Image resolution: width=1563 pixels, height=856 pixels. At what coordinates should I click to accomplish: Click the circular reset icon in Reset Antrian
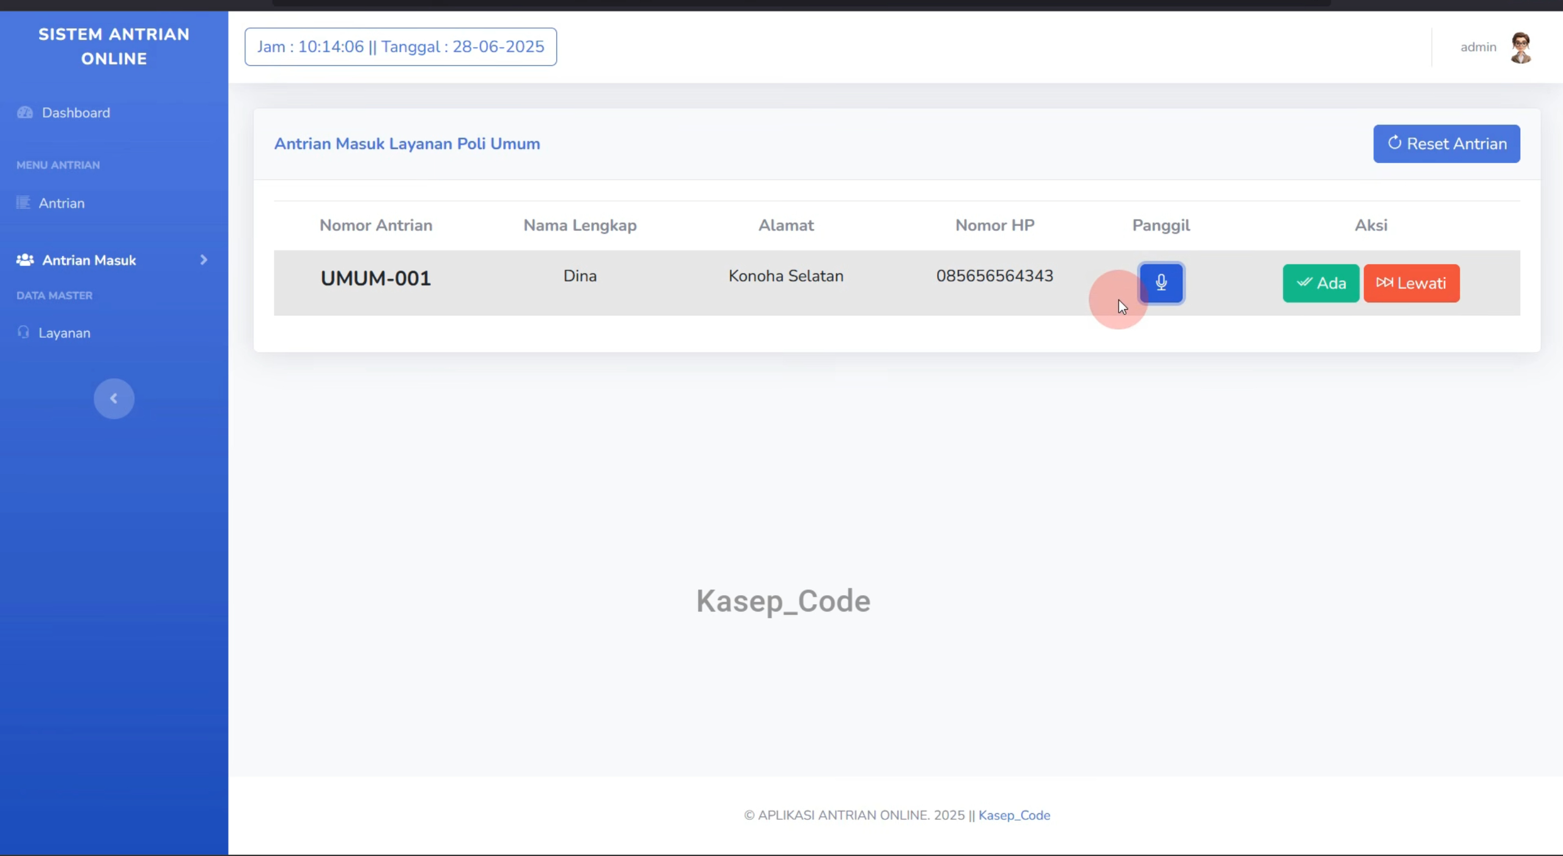click(x=1394, y=143)
